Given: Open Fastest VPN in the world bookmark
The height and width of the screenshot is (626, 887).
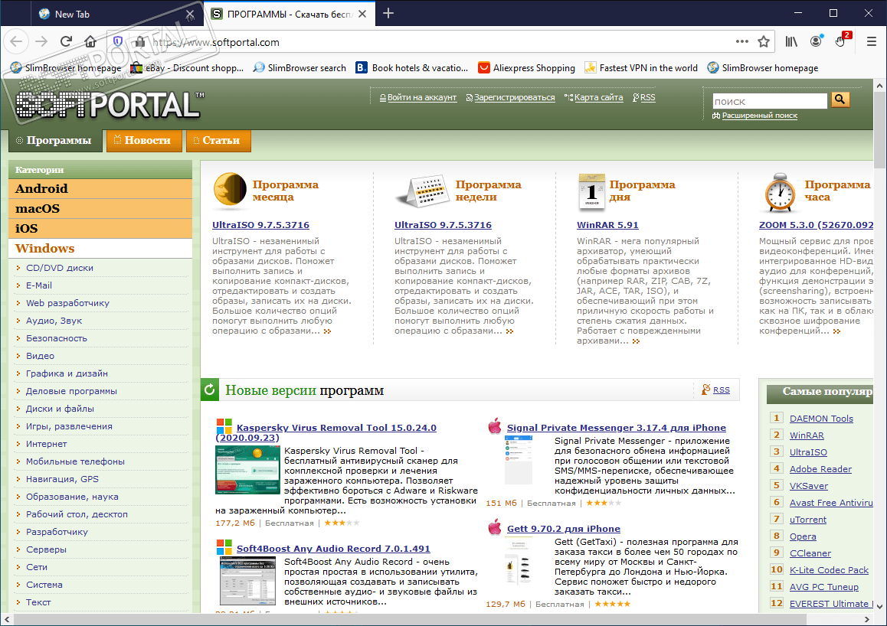Looking at the screenshot, I should (x=641, y=68).
